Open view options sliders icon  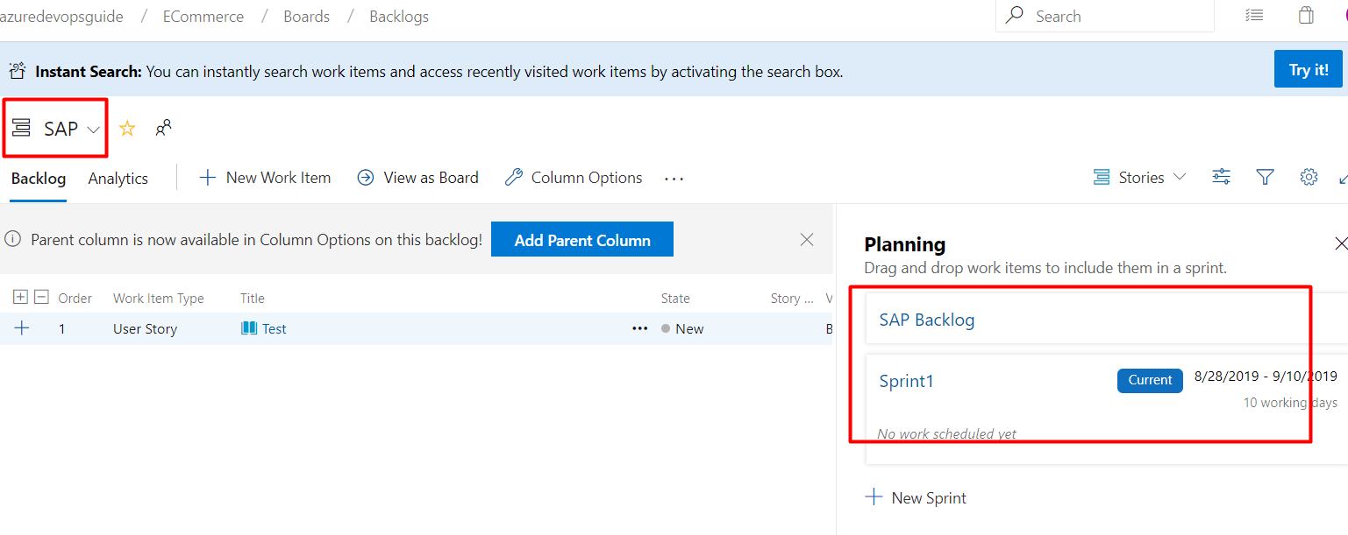1221,178
